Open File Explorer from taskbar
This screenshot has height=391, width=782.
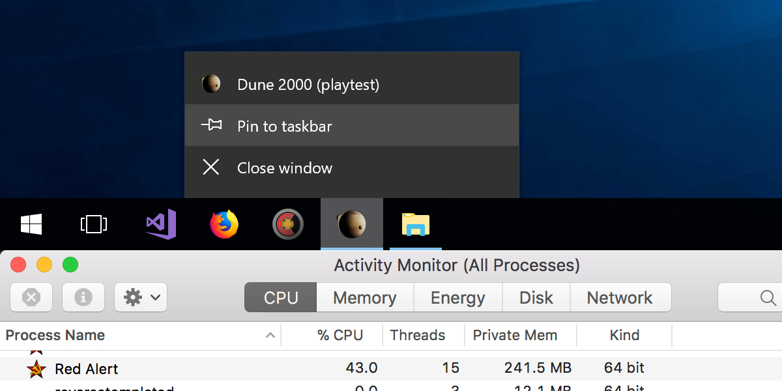(416, 224)
